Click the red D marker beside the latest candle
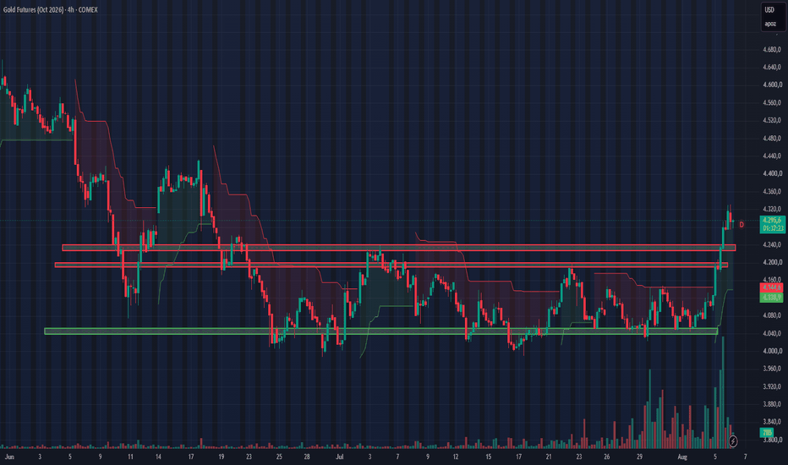 [x=741, y=225]
